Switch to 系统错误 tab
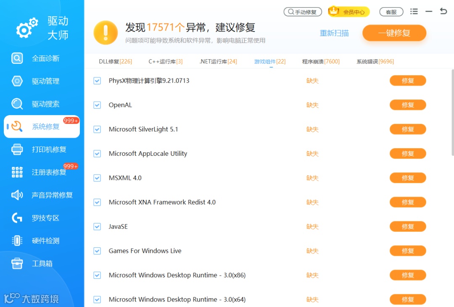 (375, 61)
